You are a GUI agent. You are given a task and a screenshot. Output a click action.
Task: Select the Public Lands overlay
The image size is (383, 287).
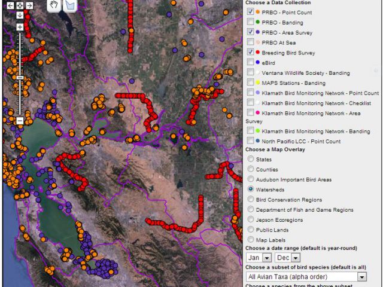click(250, 230)
